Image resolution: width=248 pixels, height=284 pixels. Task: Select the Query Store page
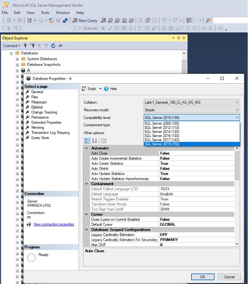coord(40,137)
